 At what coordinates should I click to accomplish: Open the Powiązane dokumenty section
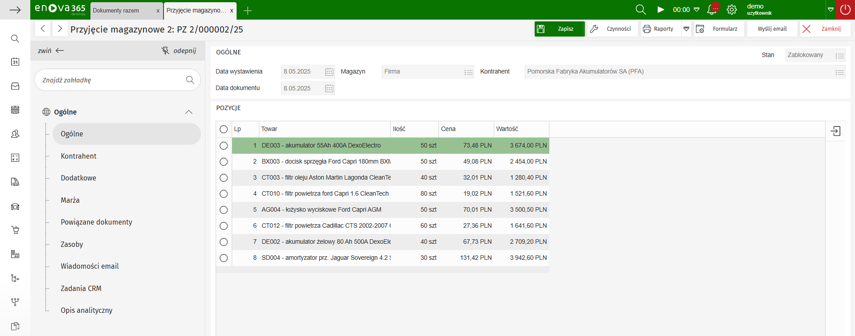(x=96, y=222)
